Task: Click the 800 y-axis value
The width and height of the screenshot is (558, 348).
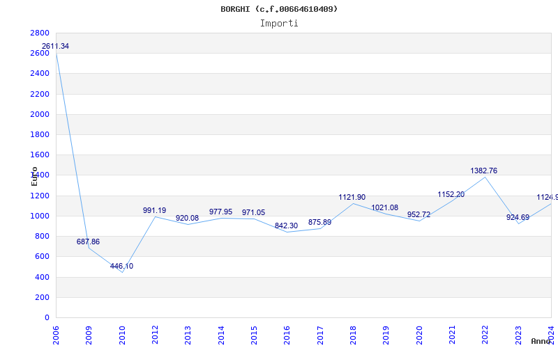Action: [43, 236]
